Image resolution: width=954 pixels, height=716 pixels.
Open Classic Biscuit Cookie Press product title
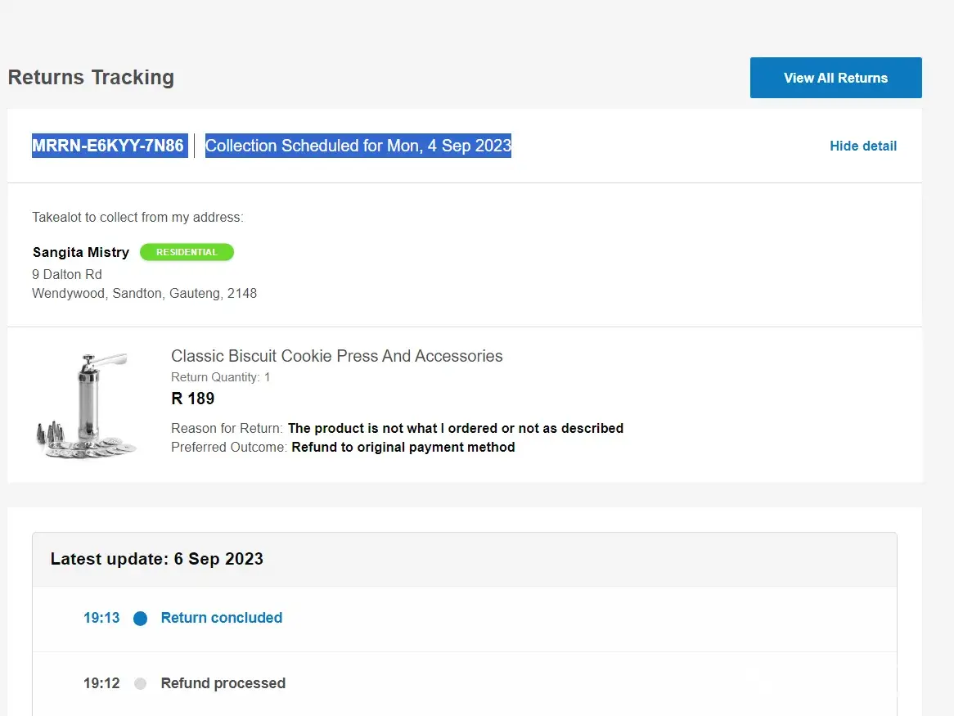click(x=336, y=356)
